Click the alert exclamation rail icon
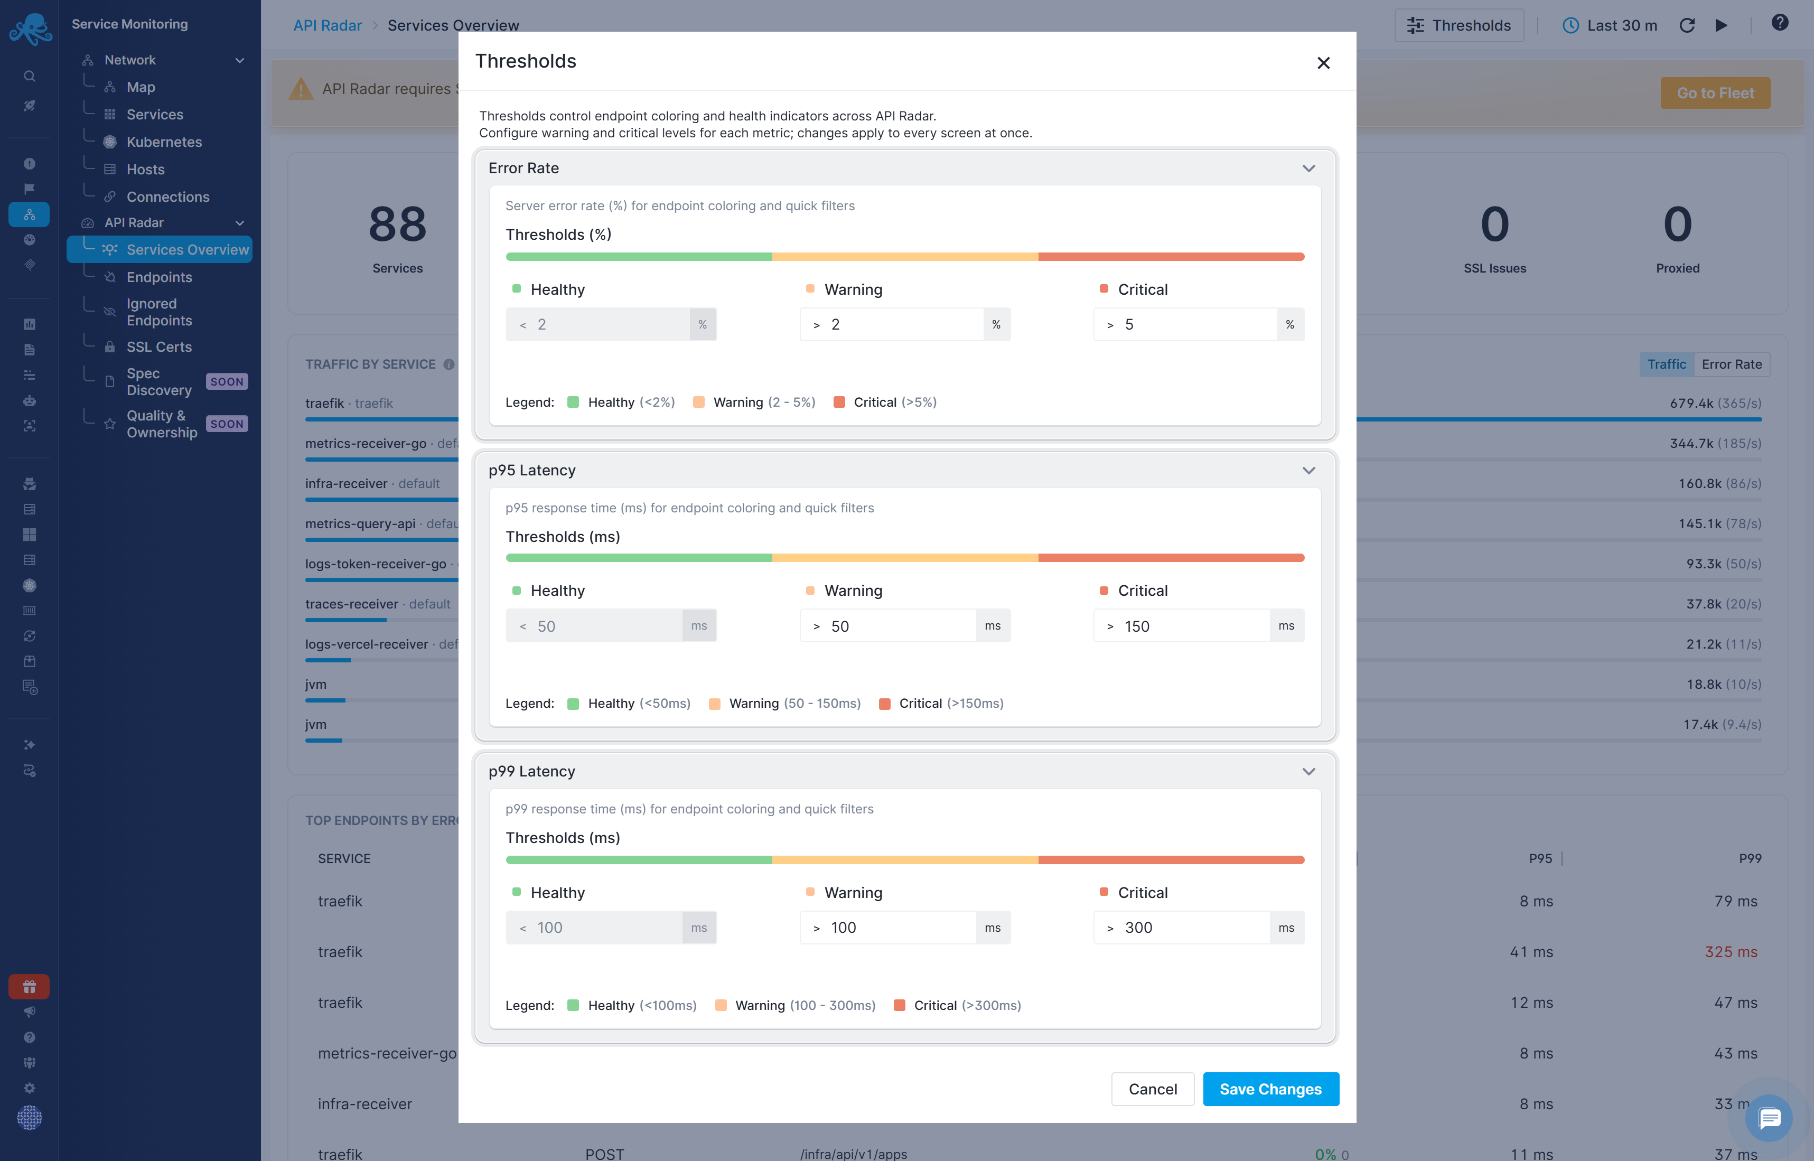1814x1161 pixels. pyautogui.click(x=30, y=164)
